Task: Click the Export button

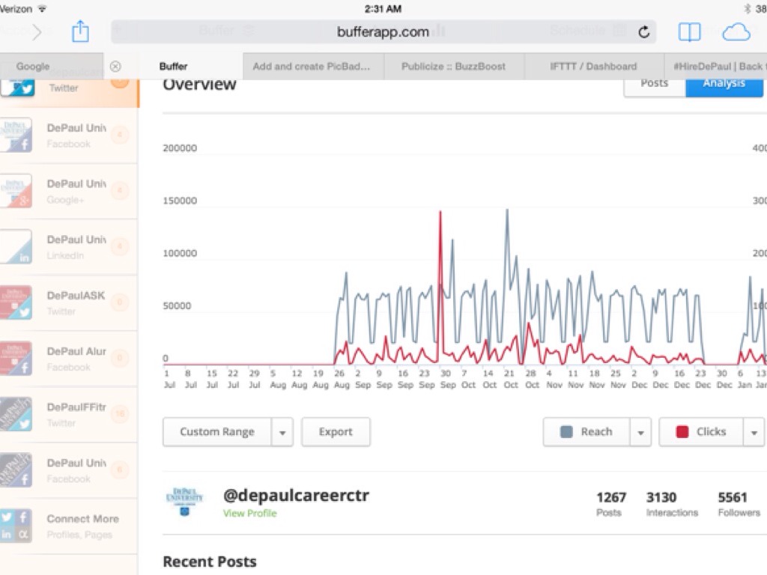Action: click(336, 432)
